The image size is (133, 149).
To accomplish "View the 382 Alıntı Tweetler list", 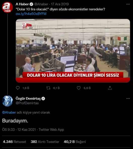I will coord(45,142).
